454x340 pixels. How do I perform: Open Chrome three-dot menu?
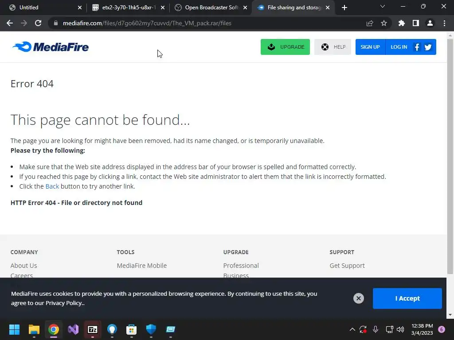tap(444, 23)
